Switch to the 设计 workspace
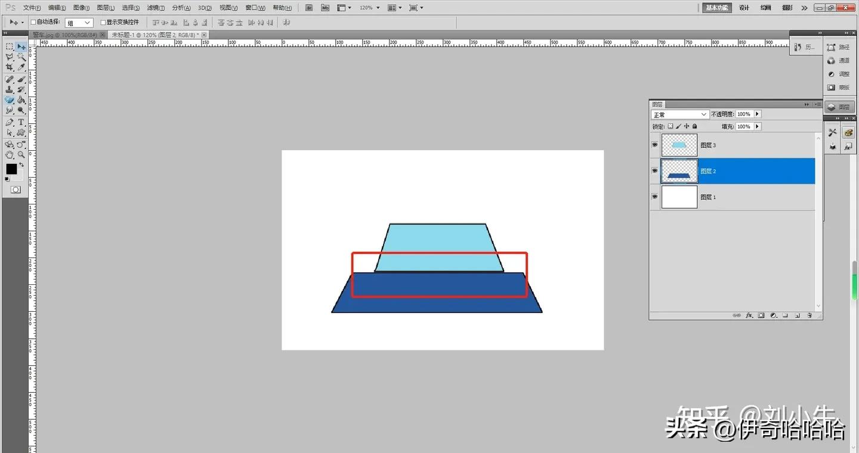 pyautogui.click(x=744, y=8)
